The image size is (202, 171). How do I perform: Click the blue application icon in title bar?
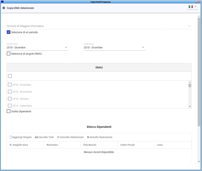2,2
